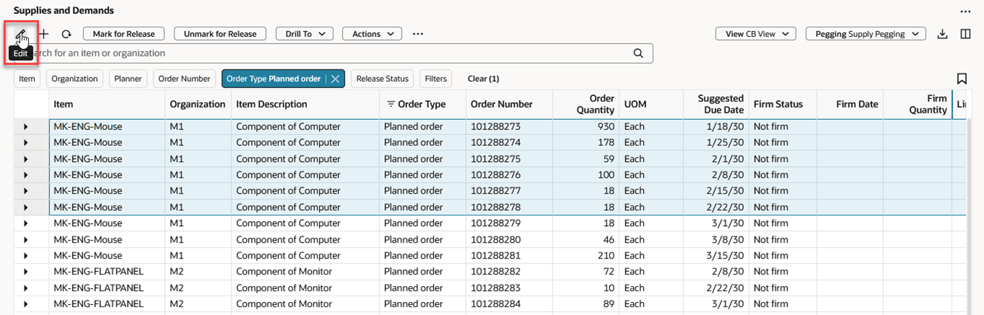Open the View CB View dropdown

pos(755,34)
